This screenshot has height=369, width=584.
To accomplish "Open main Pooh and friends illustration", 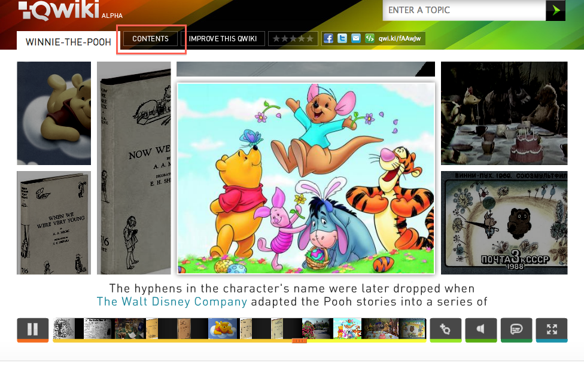I will click(306, 178).
